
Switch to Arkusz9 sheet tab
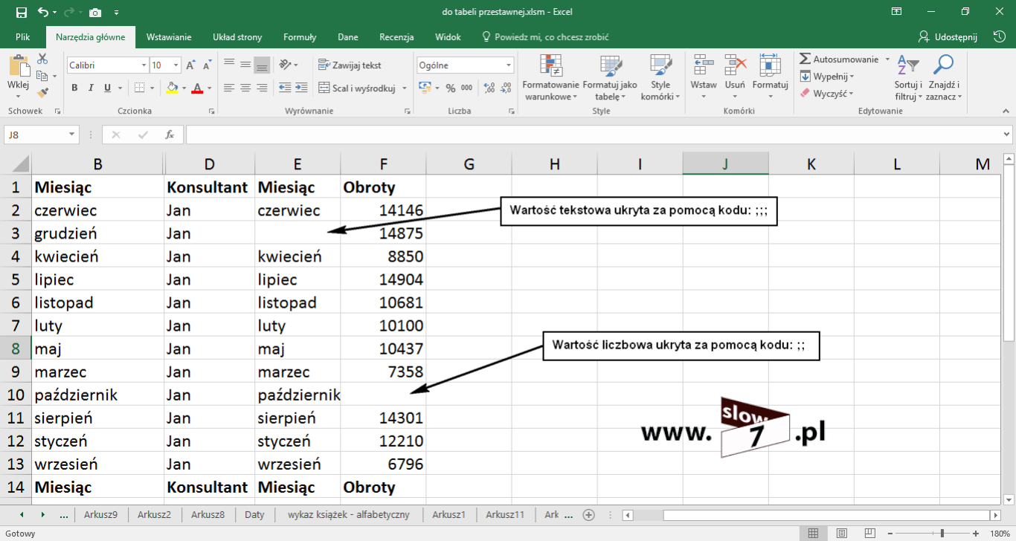coord(100,514)
